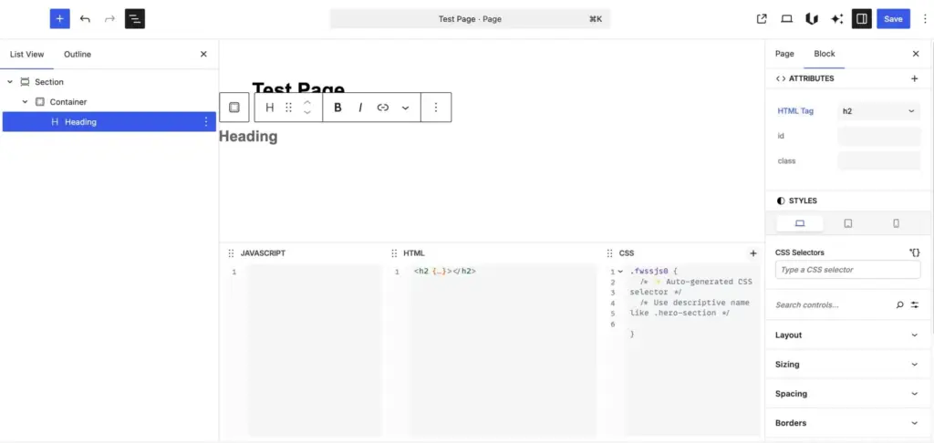Add a new CSS rule with plus
This screenshot has width=934, height=443.
(752, 253)
